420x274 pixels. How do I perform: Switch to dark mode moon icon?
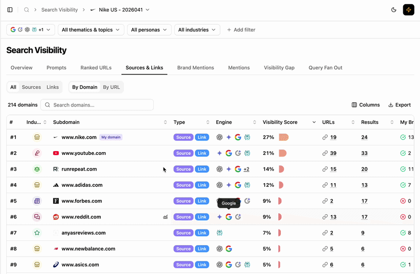393,10
